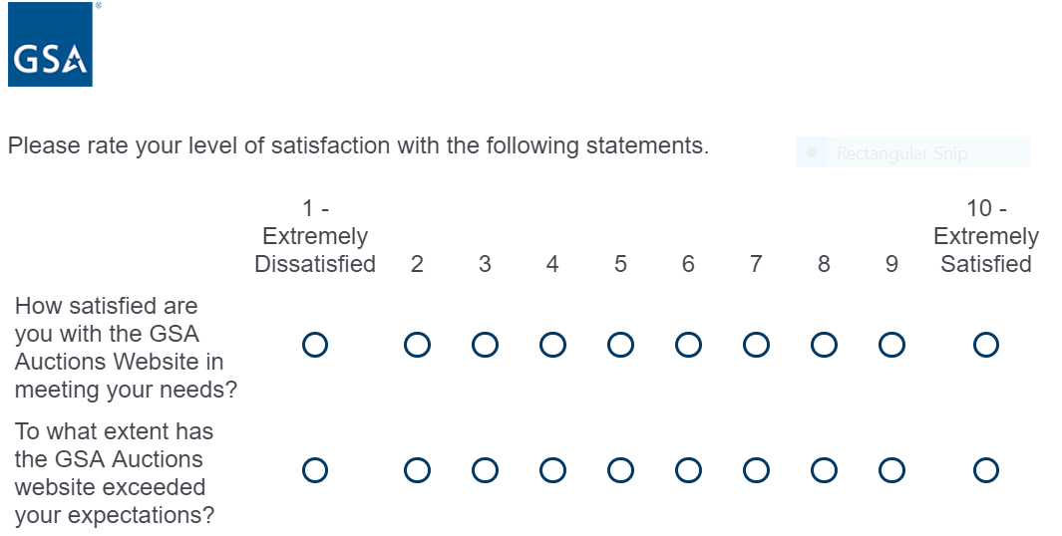Viewport: 1062px width, 536px height.
Task: Select rating 9 for meeting your needs
Action: tap(891, 345)
